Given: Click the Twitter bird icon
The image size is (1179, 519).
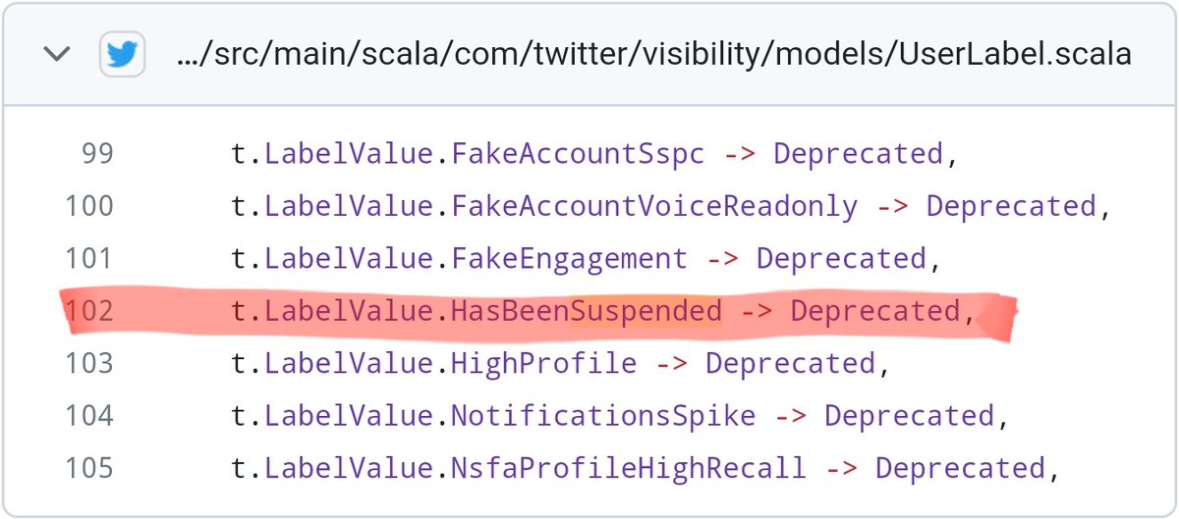Looking at the screenshot, I should pyautogui.click(x=121, y=55).
